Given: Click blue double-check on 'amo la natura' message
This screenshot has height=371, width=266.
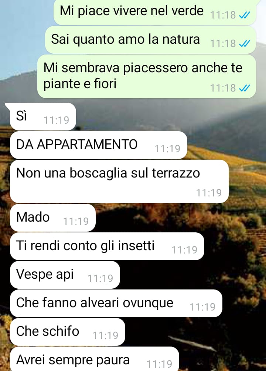Looking at the screenshot, I should [244, 44].
